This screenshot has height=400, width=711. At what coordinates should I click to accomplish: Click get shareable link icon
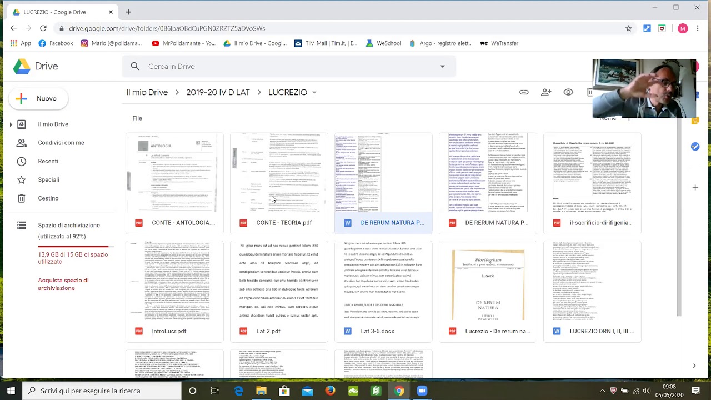[524, 92]
